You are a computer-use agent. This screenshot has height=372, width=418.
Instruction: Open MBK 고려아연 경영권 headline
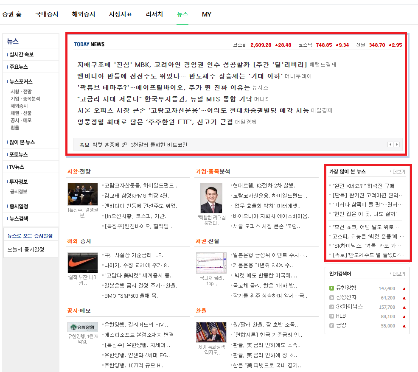coord(192,64)
